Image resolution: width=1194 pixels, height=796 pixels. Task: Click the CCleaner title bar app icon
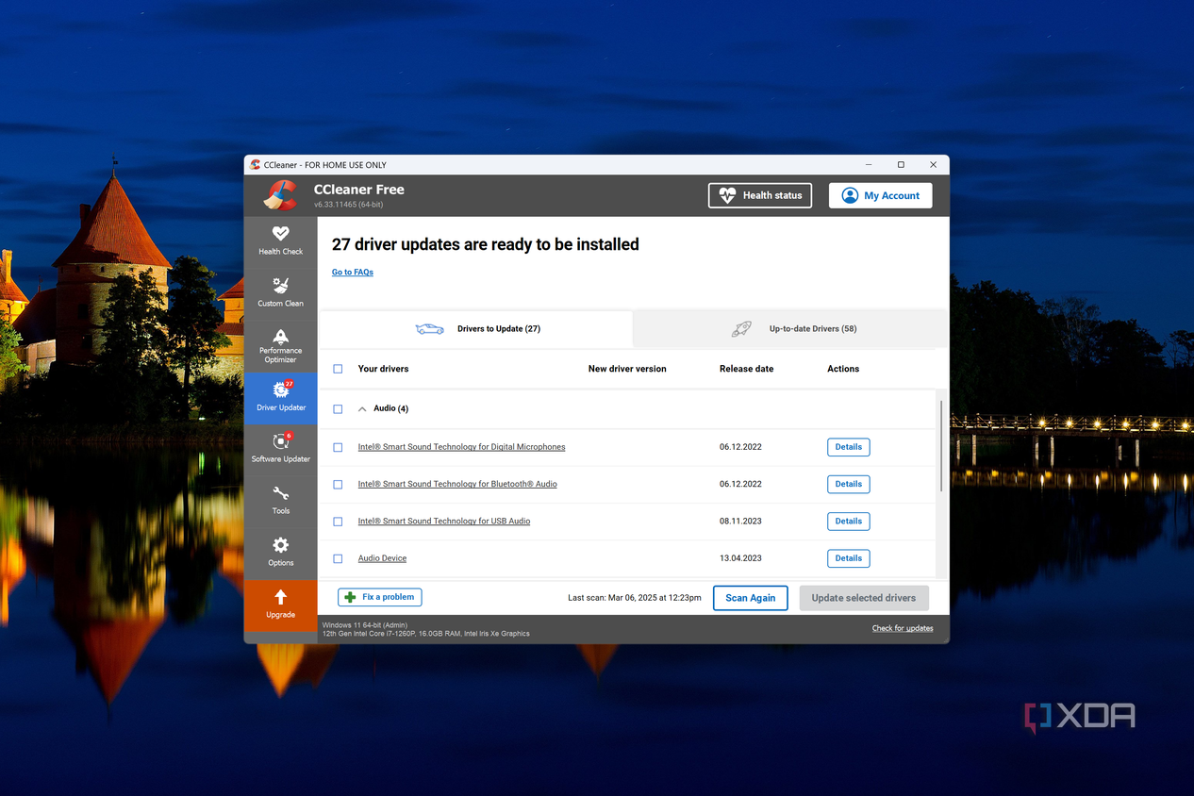click(x=255, y=165)
